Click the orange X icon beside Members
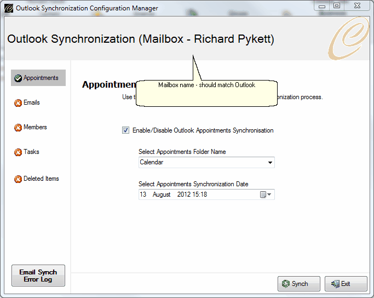 click(x=18, y=128)
